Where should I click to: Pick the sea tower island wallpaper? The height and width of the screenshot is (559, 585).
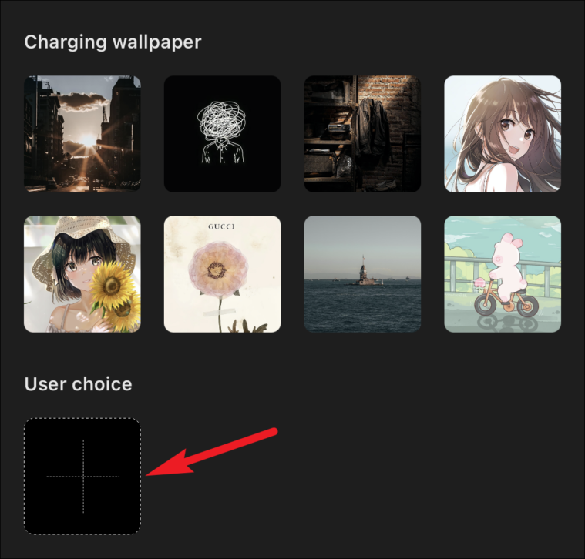(363, 274)
